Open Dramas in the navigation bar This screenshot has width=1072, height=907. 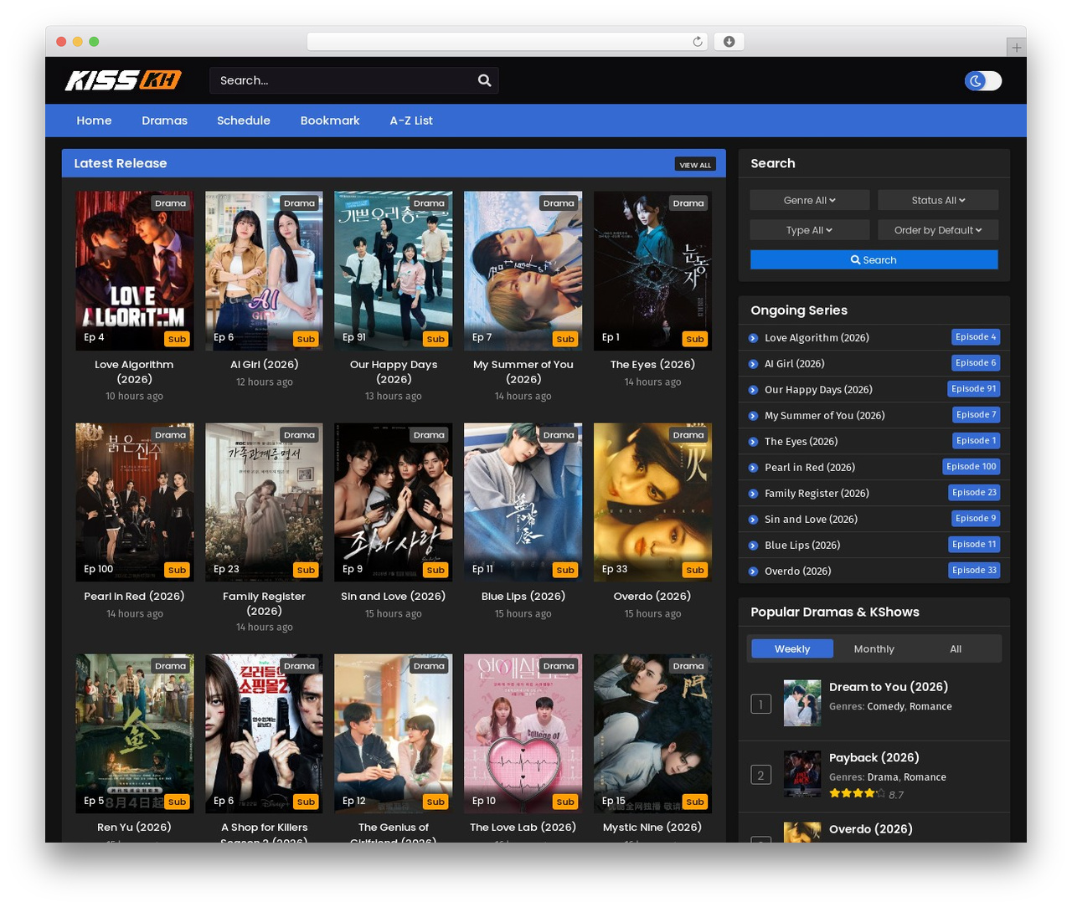pos(164,120)
